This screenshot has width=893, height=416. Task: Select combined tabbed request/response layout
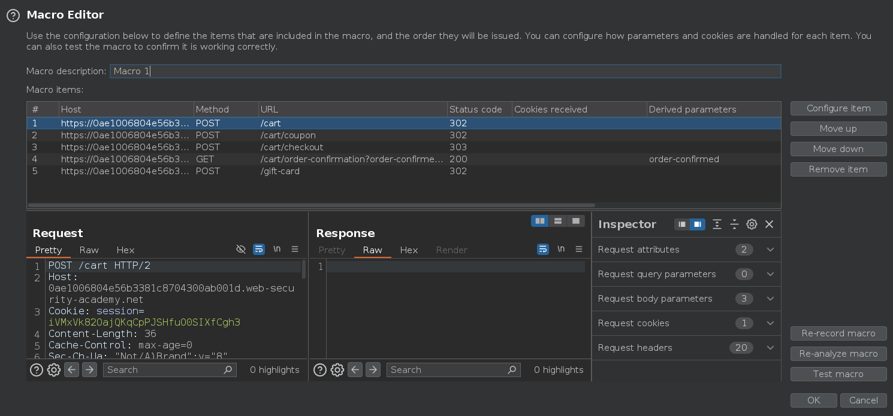(x=576, y=221)
